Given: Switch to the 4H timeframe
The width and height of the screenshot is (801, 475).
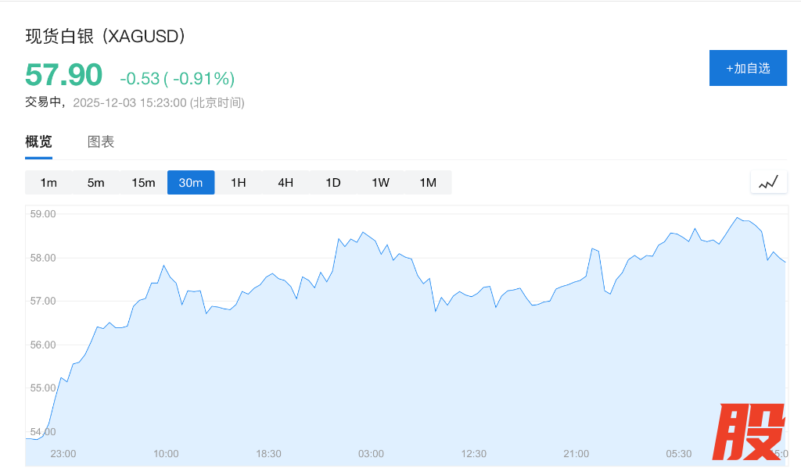Looking at the screenshot, I should [x=286, y=183].
